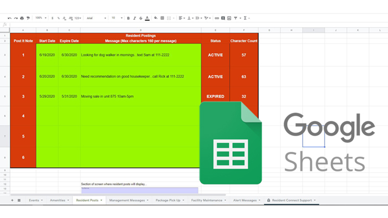The width and height of the screenshot is (388, 218).
Task: Decrease decimal places
Action: click(x=65, y=18)
